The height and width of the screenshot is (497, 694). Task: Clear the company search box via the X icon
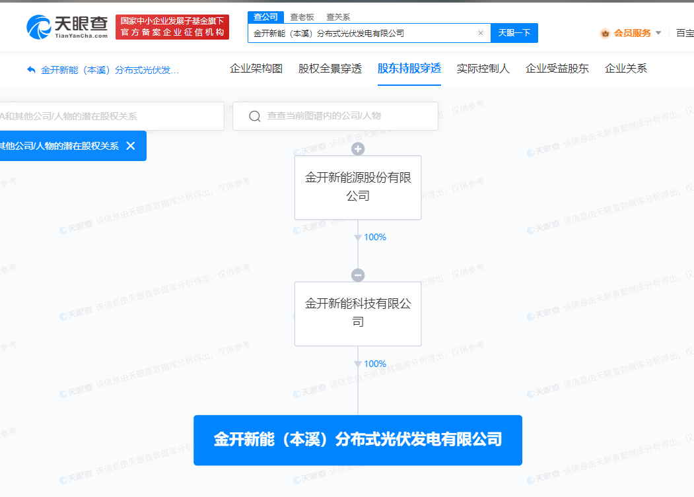(480, 32)
